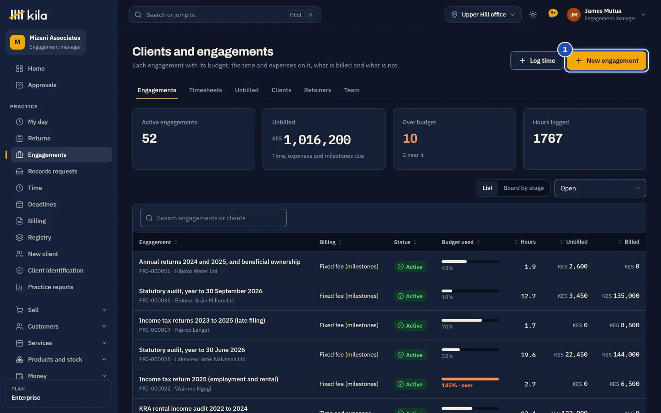The height and width of the screenshot is (413, 661).
Task: Expand the Sell section
Action: 62,310
